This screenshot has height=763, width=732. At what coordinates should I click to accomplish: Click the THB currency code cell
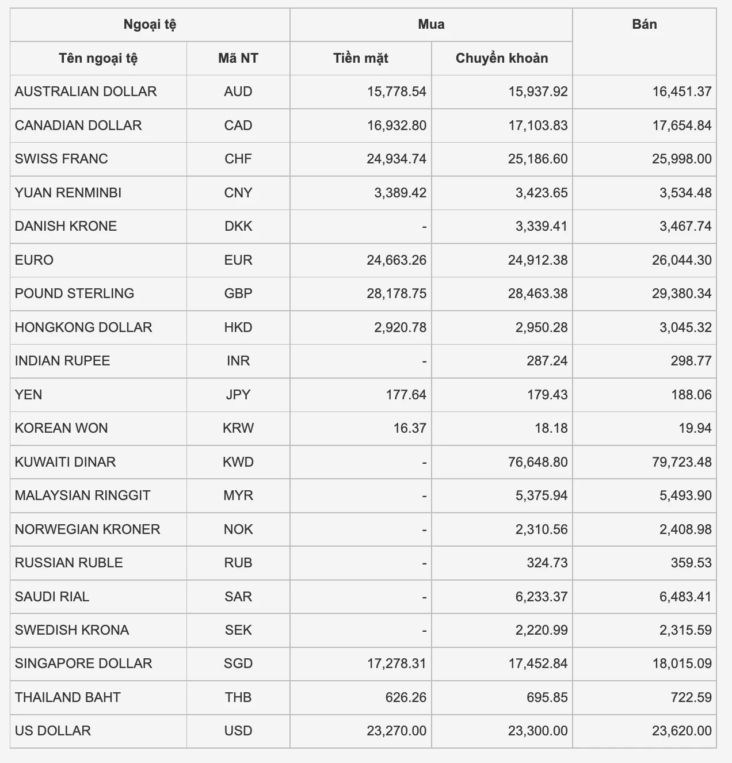point(238,697)
